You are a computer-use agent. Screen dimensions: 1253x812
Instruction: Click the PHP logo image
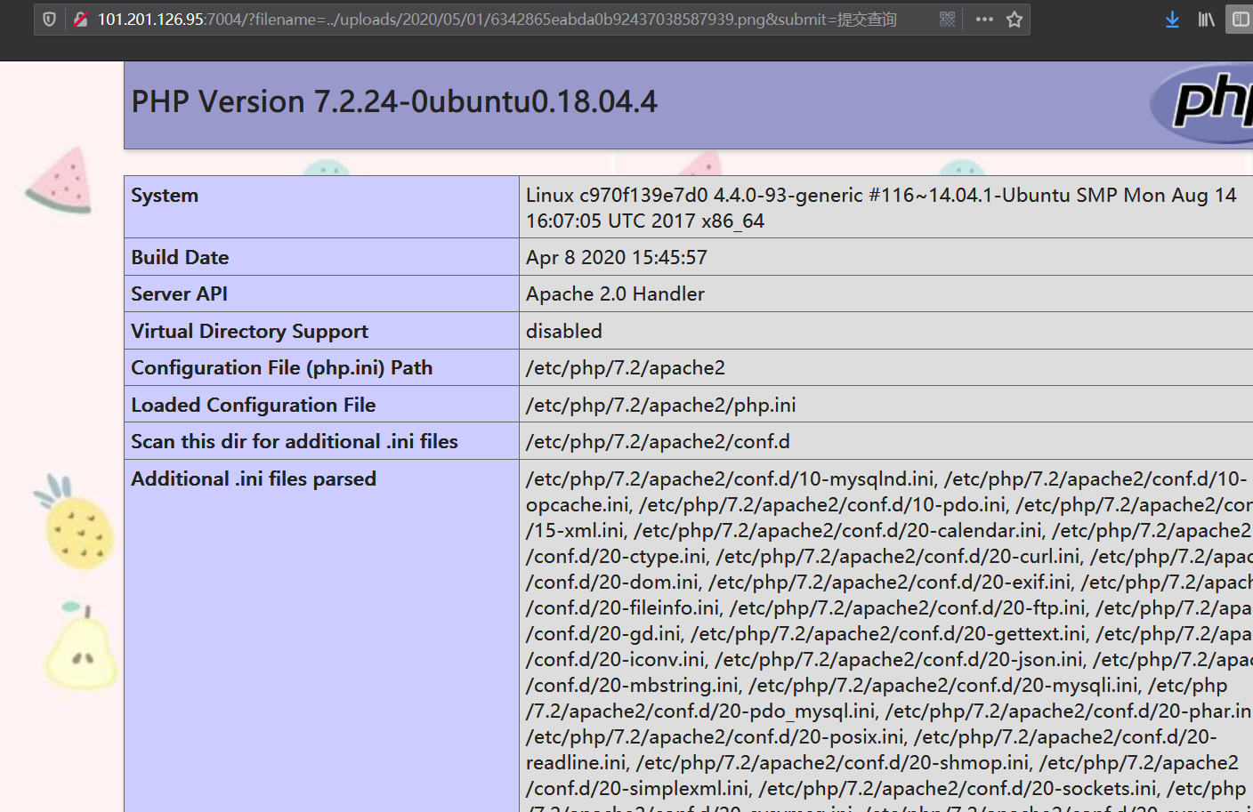coord(1202,103)
